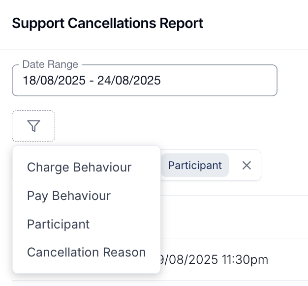Remove the Participant filter with the X
The height and width of the screenshot is (286, 308).
[x=246, y=166]
